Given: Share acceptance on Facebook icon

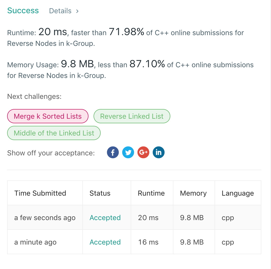Looking at the screenshot, I should [113, 153].
